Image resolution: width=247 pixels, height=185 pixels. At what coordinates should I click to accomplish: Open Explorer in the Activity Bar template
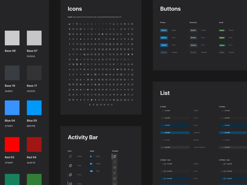(115, 156)
